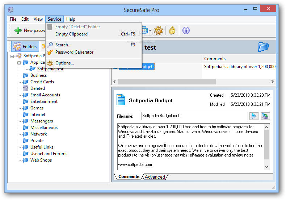
Task: Select the Web Shops folder
Action: click(x=41, y=160)
